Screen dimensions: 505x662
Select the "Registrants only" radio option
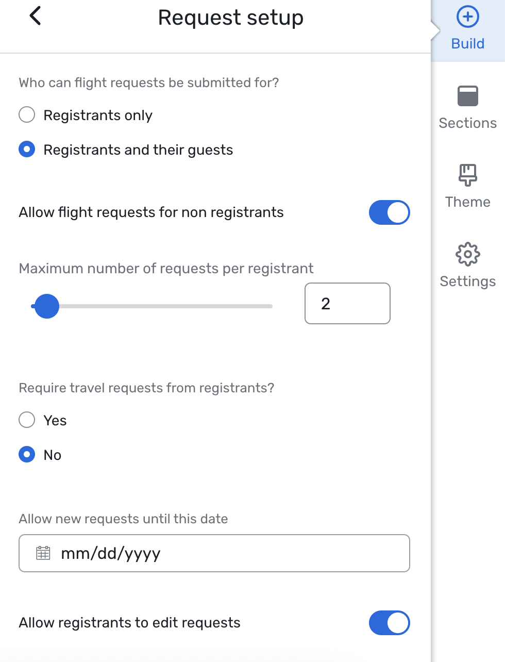click(x=27, y=114)
